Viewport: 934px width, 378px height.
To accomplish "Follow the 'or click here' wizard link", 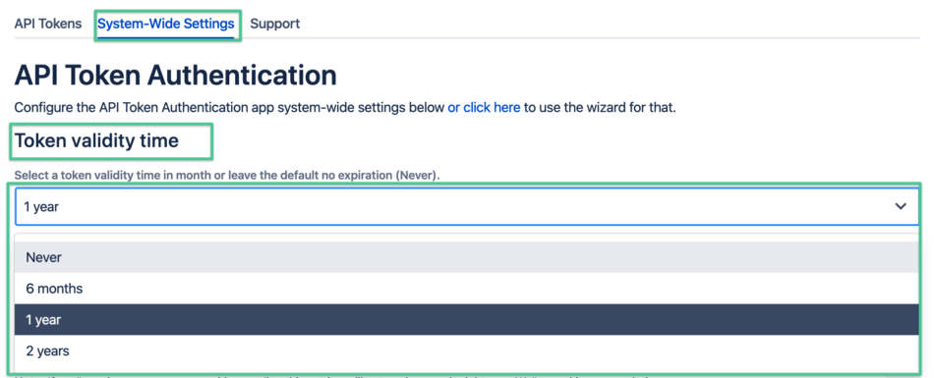I will [x=485, y=108].
